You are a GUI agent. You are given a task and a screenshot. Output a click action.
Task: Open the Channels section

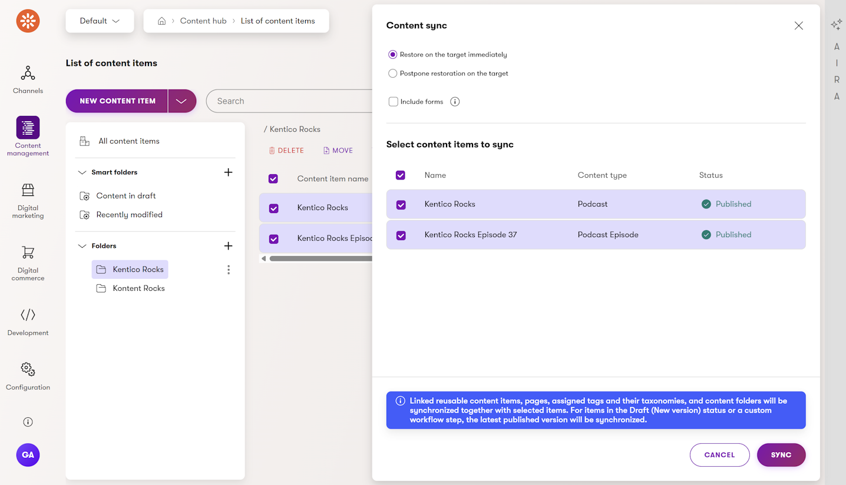click(28, 79)
